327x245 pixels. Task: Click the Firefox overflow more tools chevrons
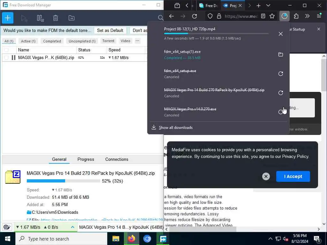point(307,16)
